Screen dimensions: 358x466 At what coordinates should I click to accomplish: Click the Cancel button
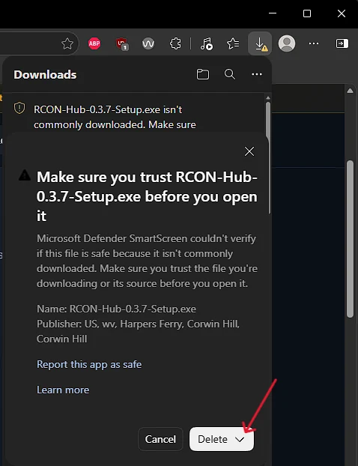coord(160,439)
